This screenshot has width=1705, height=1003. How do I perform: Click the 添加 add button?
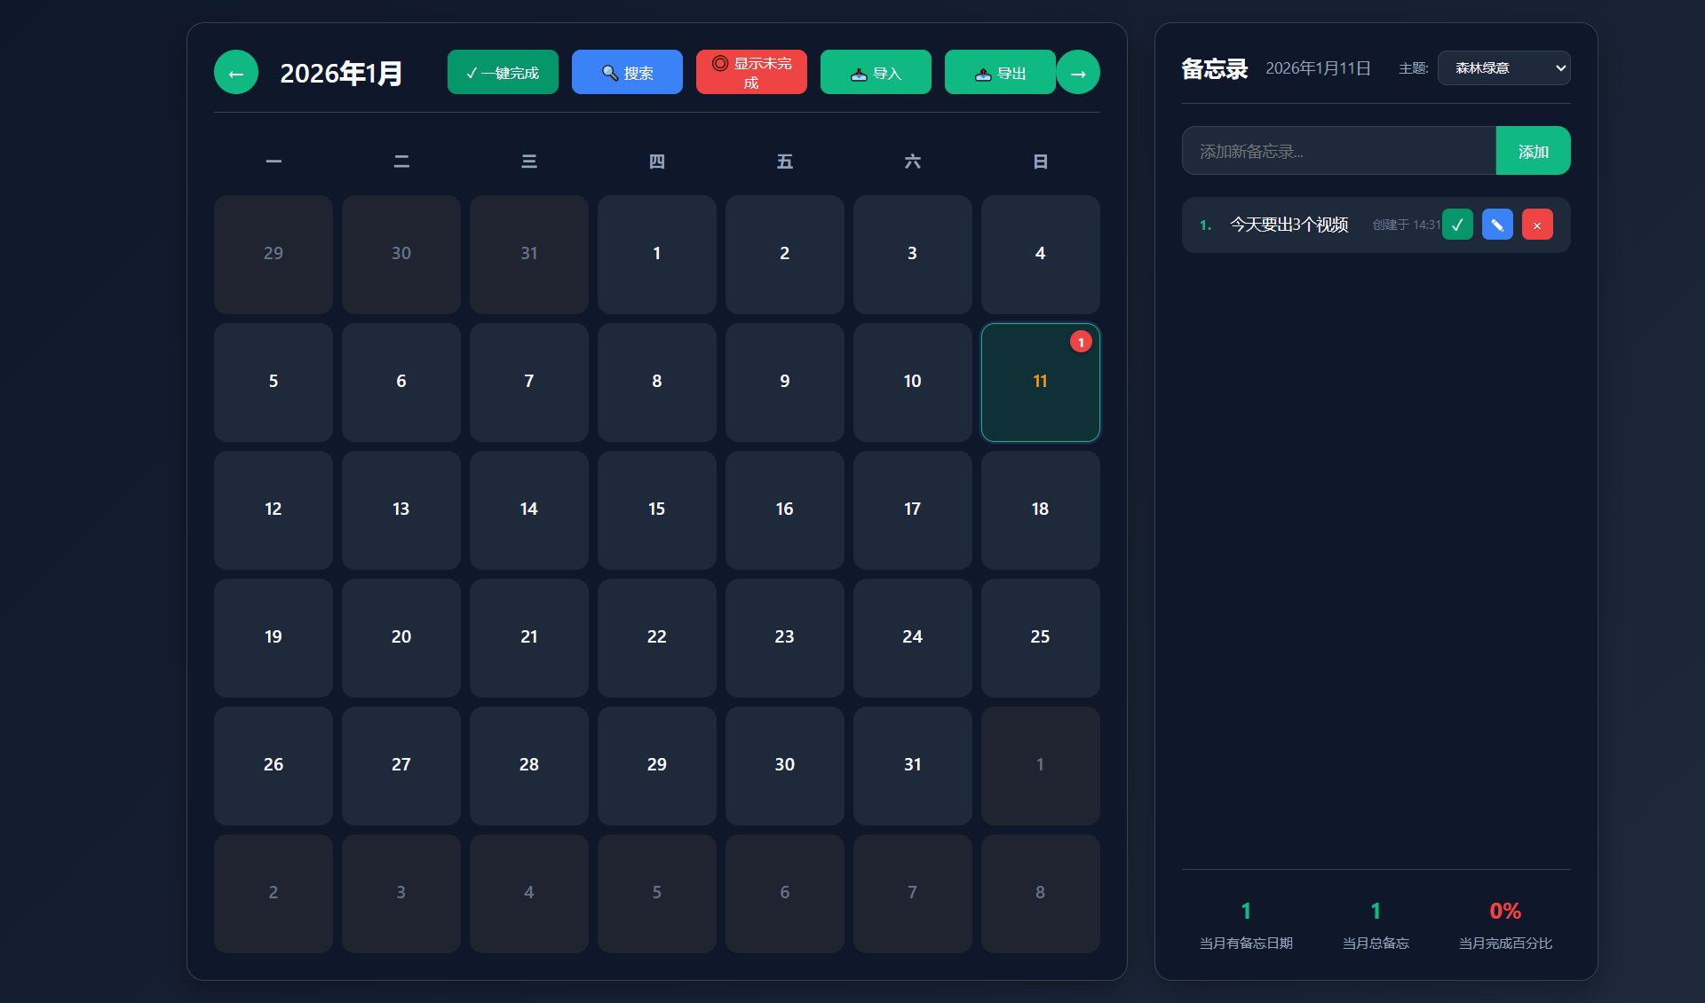[1533, 151]
